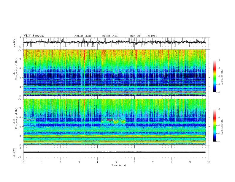The width and height of the screenshot is (235, 182).
Task: Click ch.1 frequency axis tick "2"
Action: [21, 87]
